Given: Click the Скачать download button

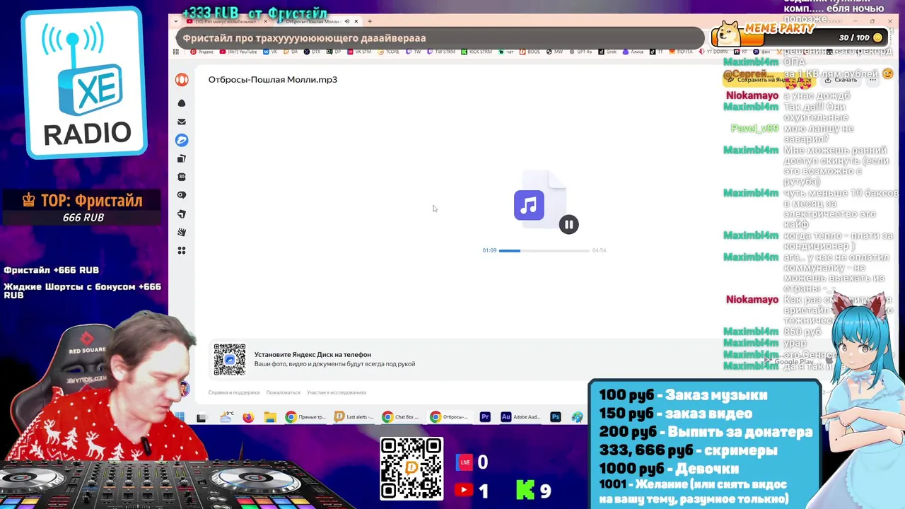Looking at the screenshot, I should point(840,80).
